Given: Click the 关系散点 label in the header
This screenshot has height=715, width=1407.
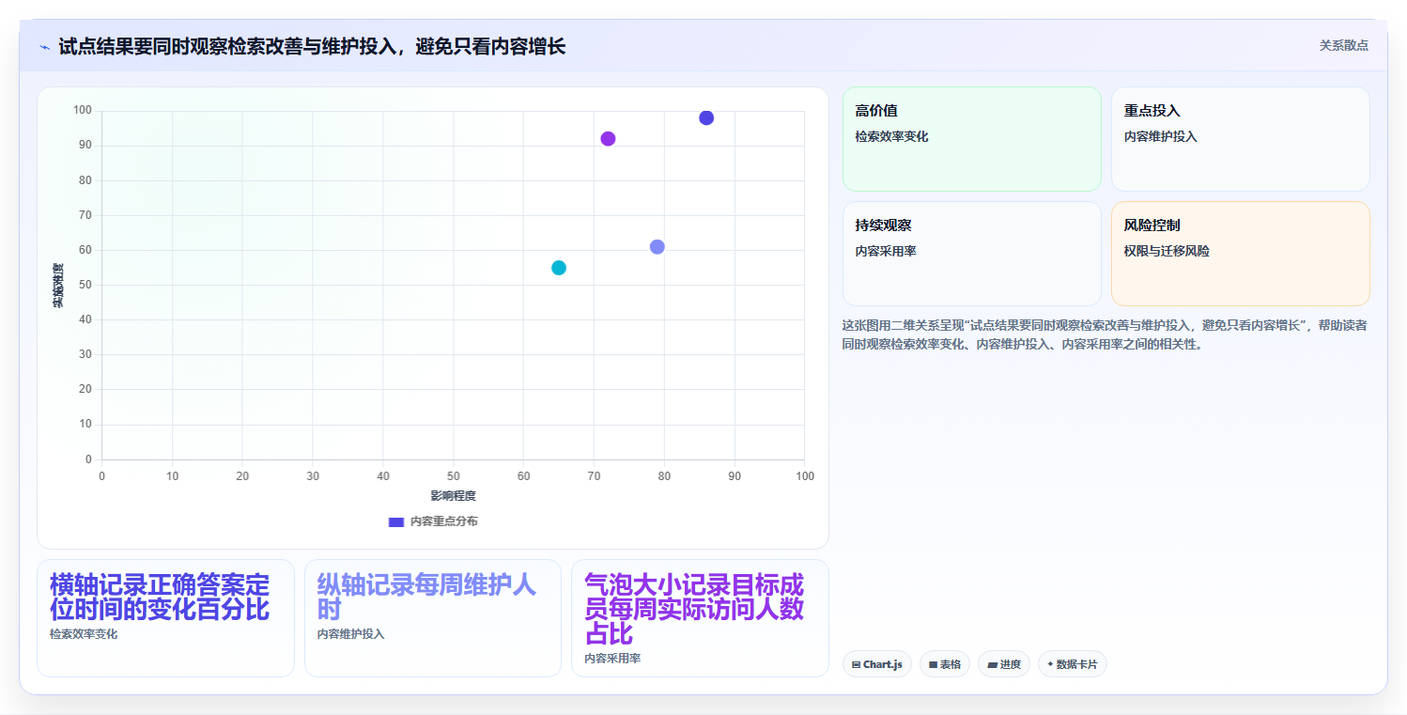Looking at the screenshot, I should tap(1343, 45).
